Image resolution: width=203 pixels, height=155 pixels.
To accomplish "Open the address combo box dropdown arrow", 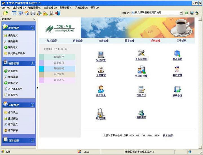I will 181,13.
